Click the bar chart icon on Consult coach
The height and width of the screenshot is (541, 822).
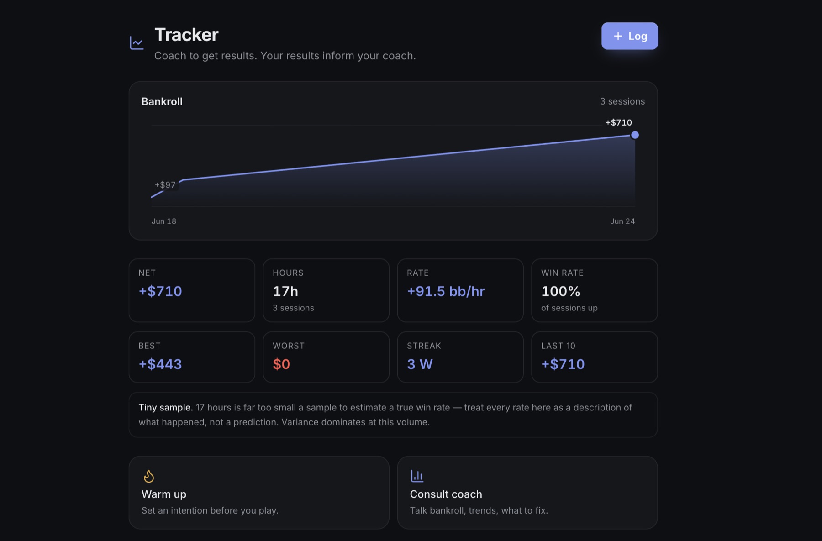(417, 476)
